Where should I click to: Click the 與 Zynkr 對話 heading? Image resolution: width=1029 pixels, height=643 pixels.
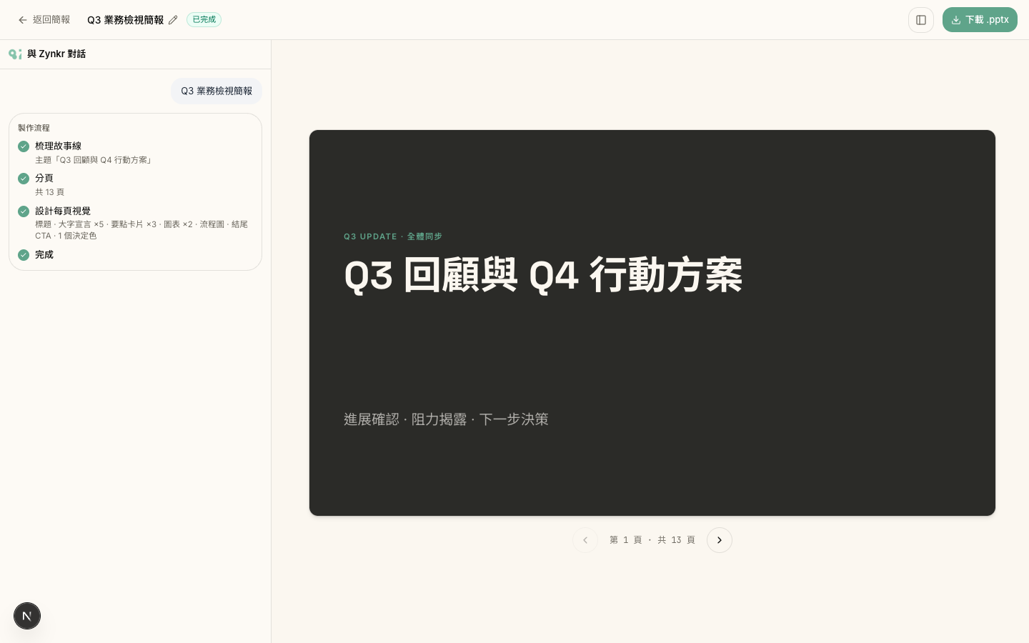pos(56,54)
